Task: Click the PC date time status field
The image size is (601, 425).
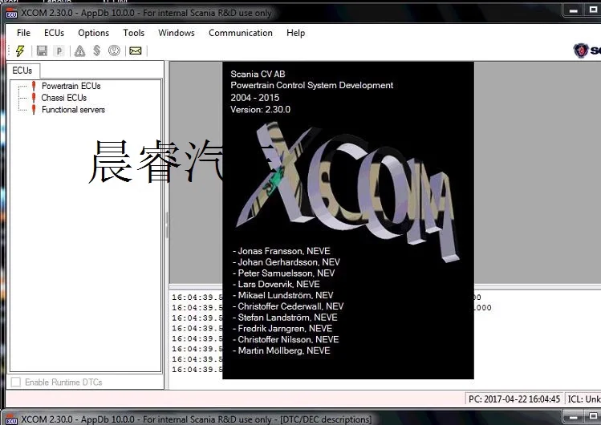Action: point(514,399)
